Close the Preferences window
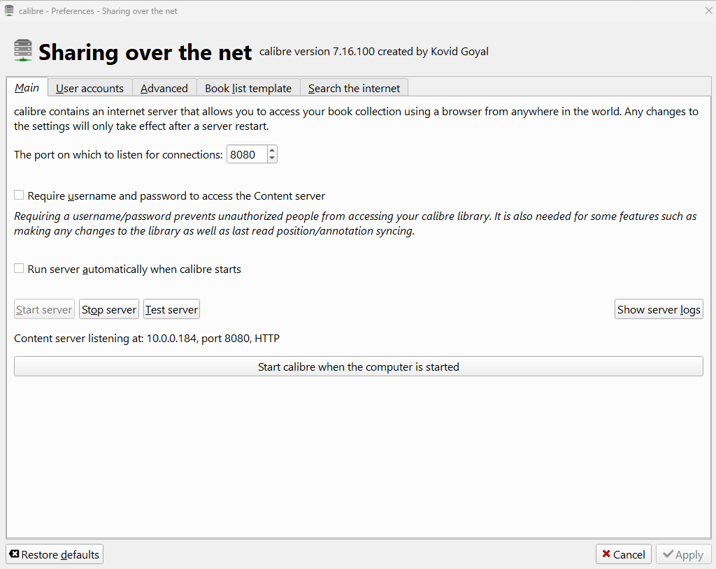The width and height of the screenshot is (716, 569). pyautogui.click(x=708, y=10)
